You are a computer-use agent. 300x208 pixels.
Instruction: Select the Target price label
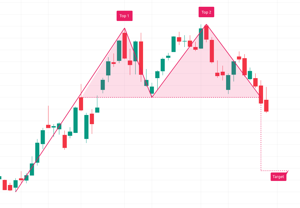click(278, 177)
